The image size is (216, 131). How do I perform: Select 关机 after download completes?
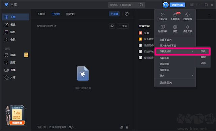click(203, 52)
